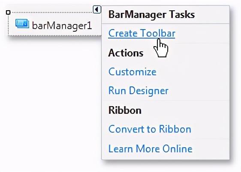This screenshot has width=241, height=172.
Task: Click the Create Toolbar link
Action: tap(142, 33)
